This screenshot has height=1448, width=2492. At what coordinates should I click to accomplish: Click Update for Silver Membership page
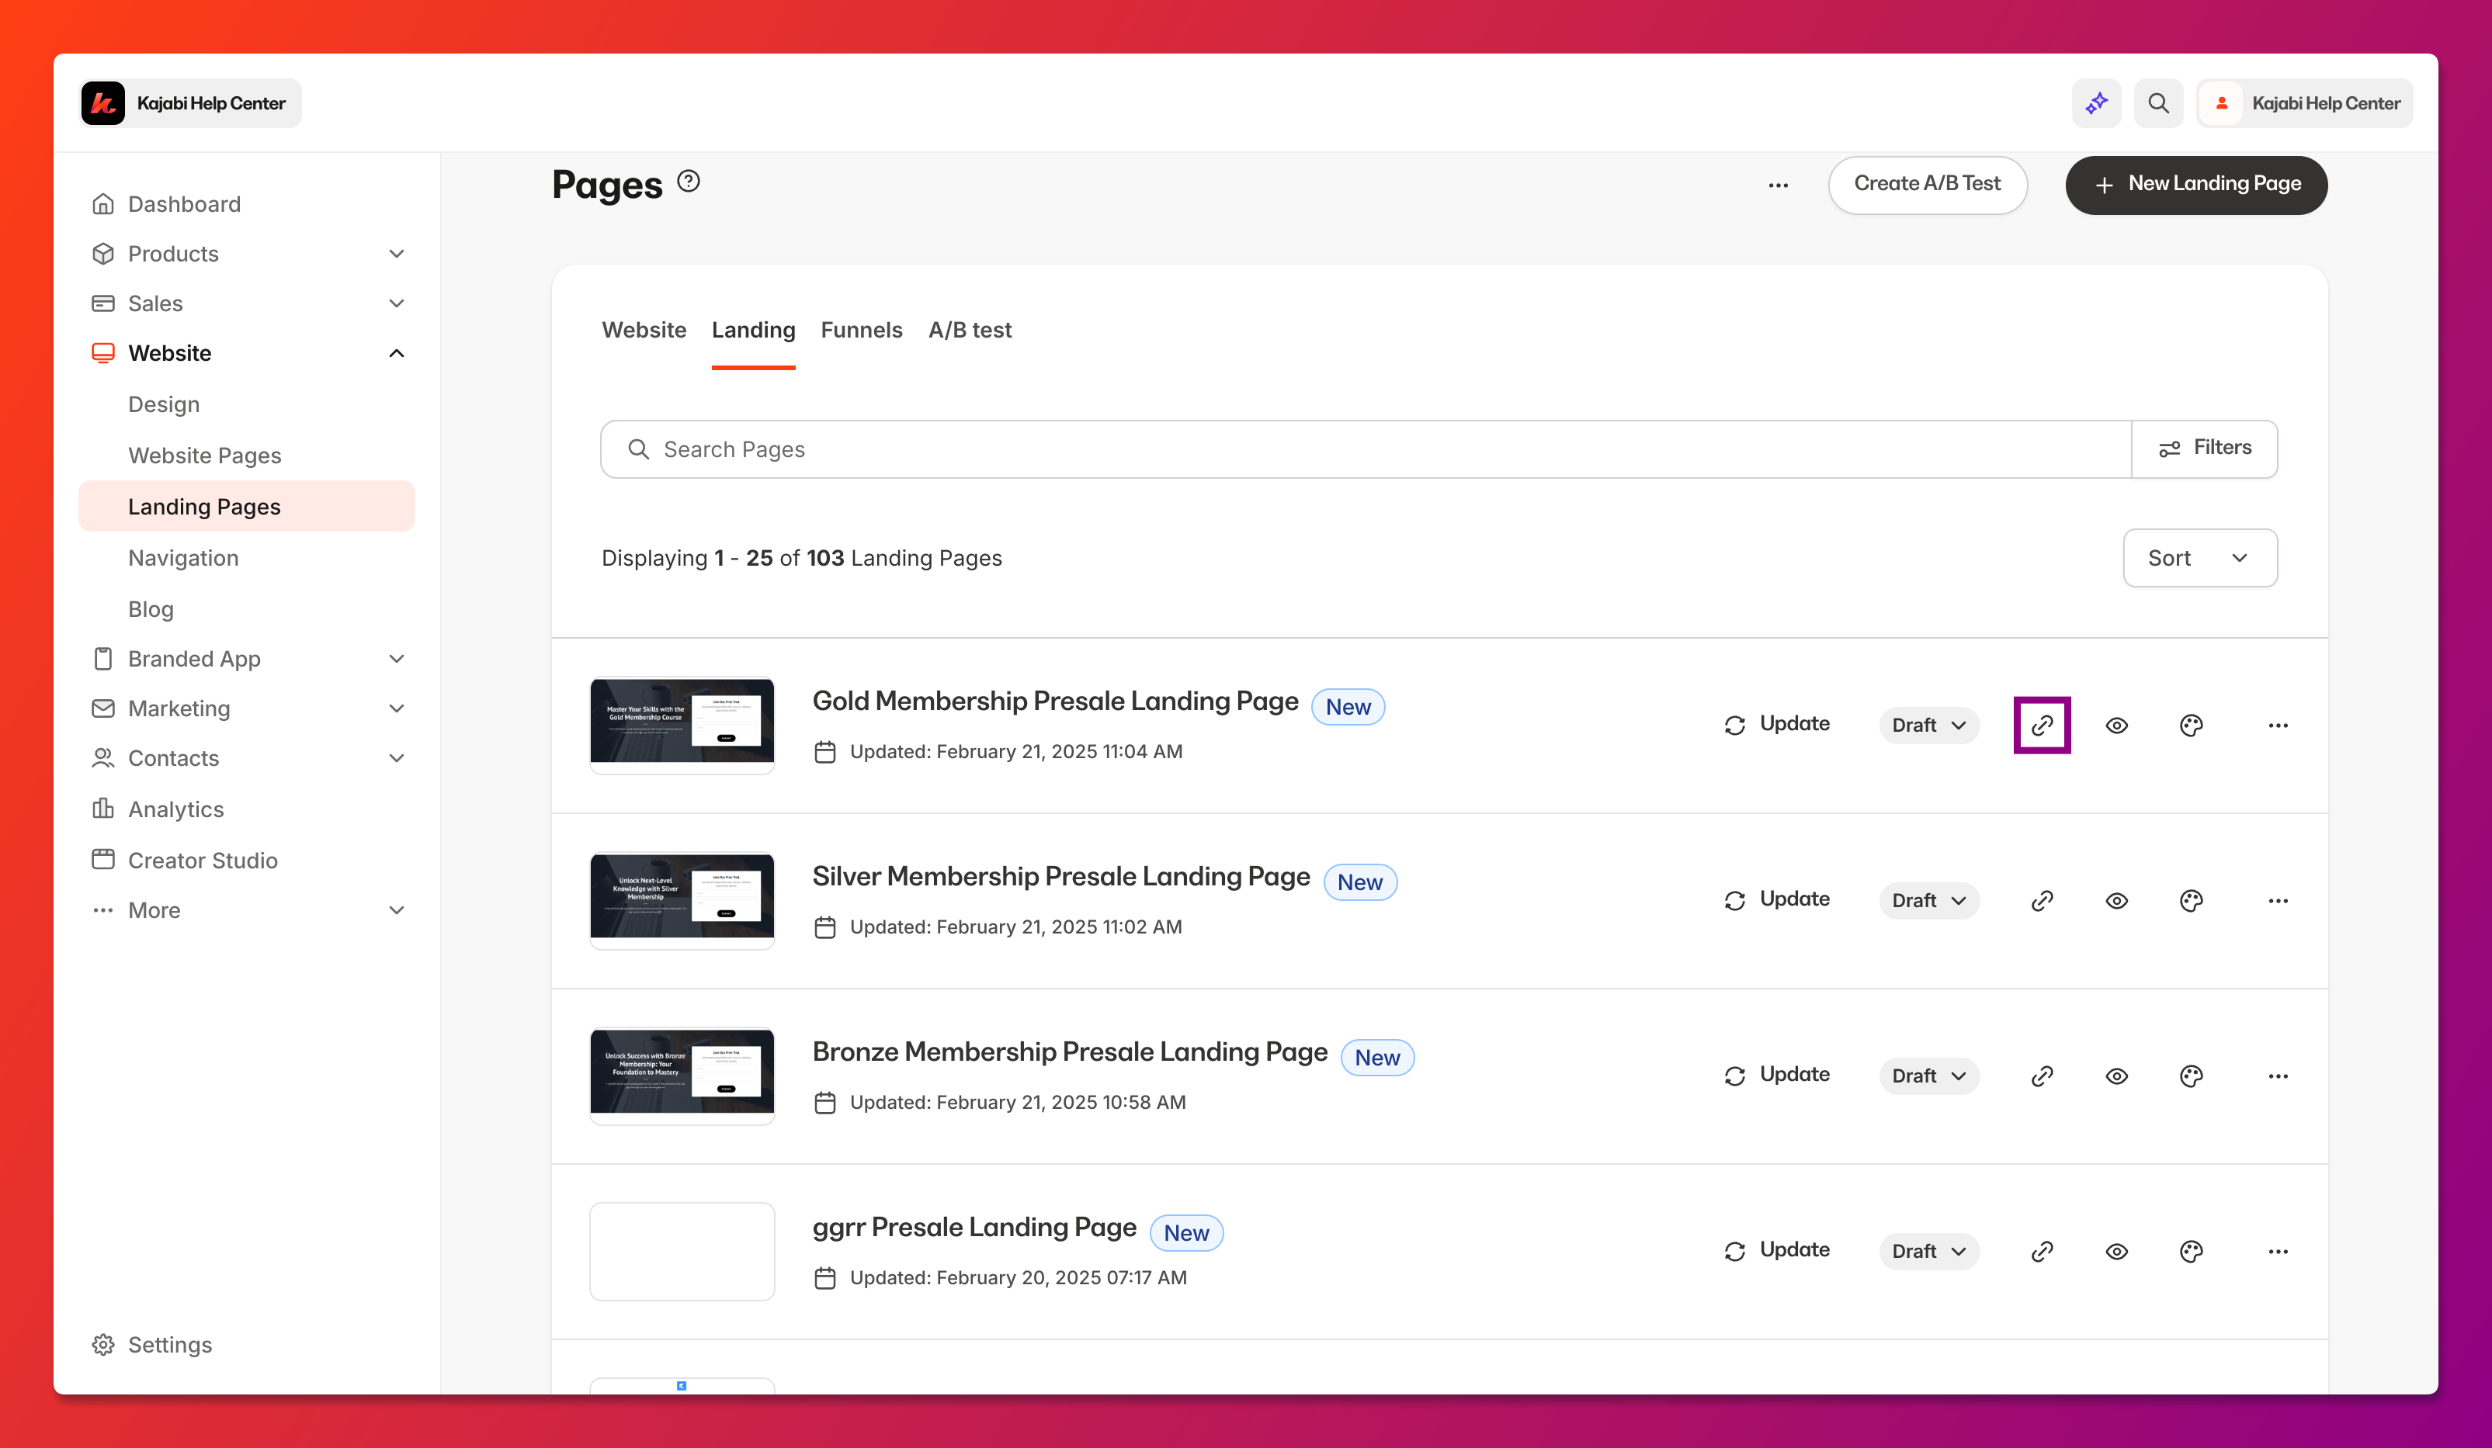(1776, 899)
